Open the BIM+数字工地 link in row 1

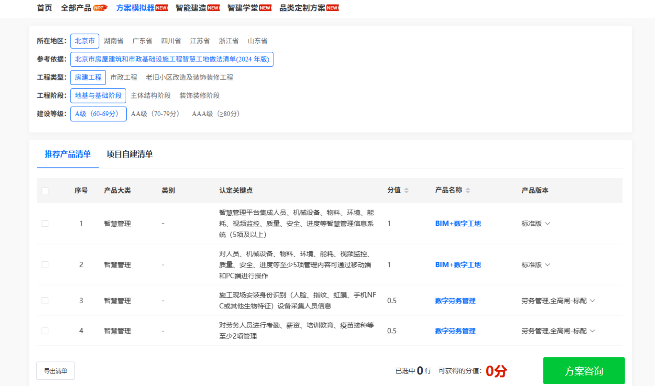[457, 223]
